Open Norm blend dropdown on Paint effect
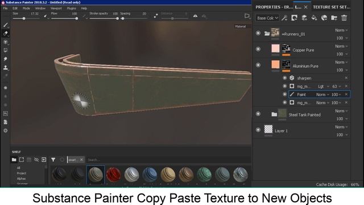The image size is (364, 205). click(322, 95)
